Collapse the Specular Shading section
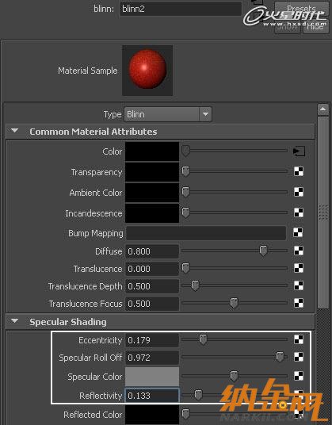 (x=14, y=321)
